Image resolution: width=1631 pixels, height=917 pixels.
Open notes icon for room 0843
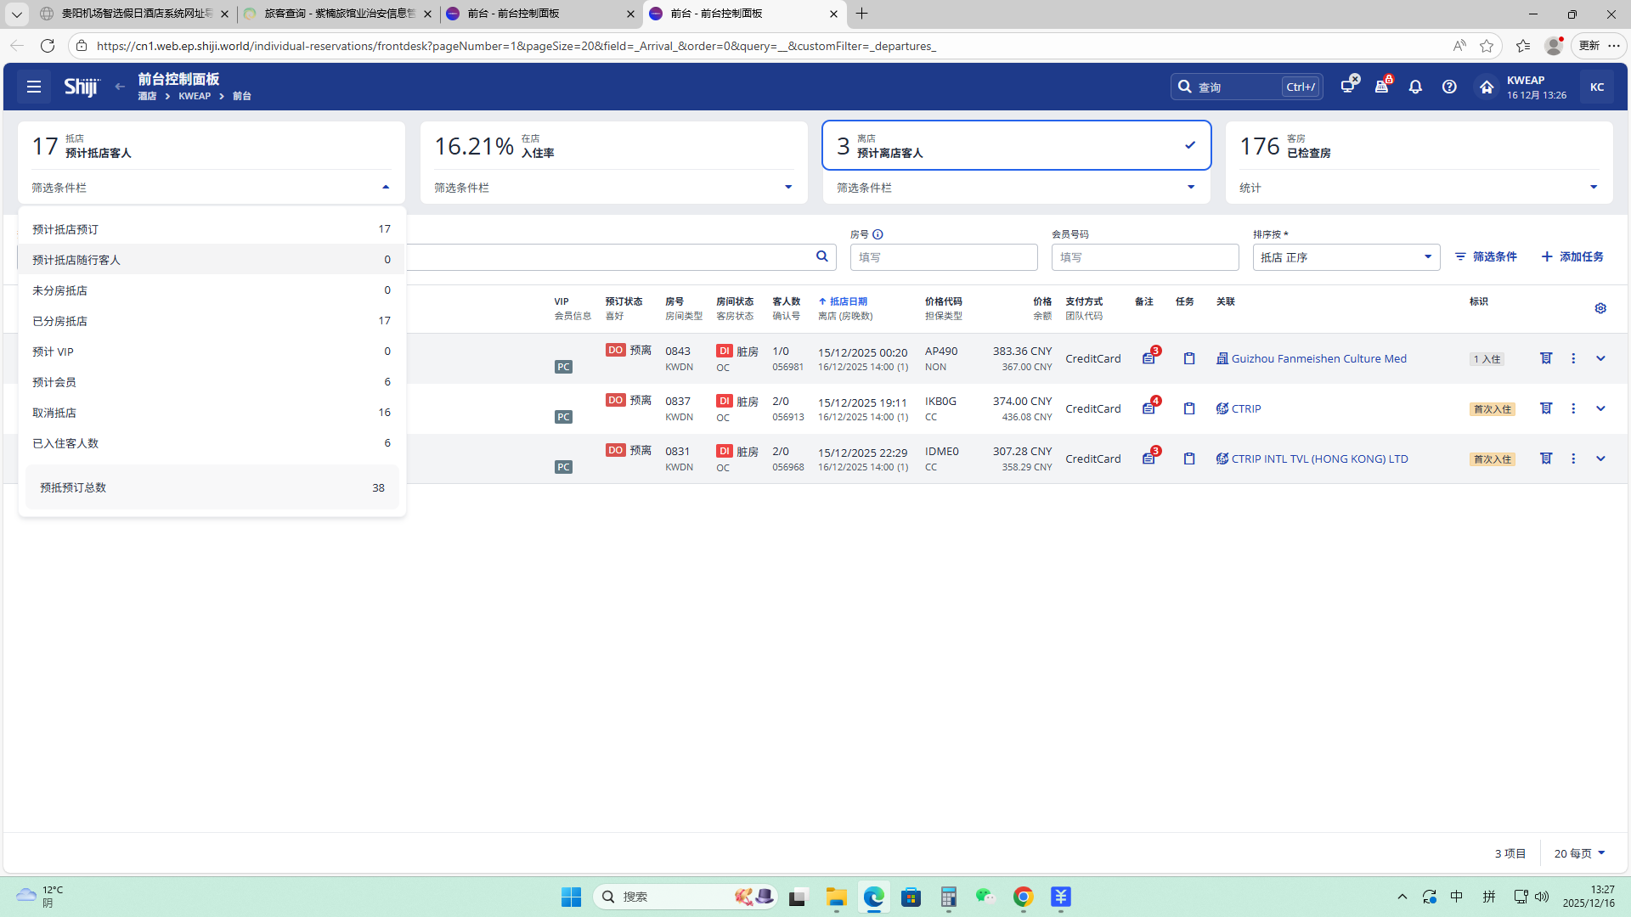coord(1149,358)
